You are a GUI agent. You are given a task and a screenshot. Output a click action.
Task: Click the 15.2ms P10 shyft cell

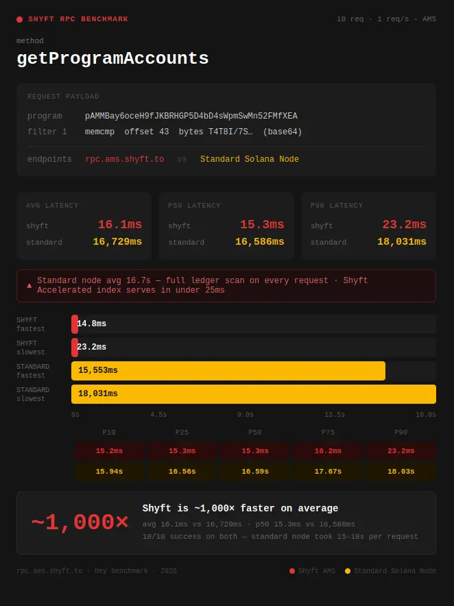tap(109, 450)
